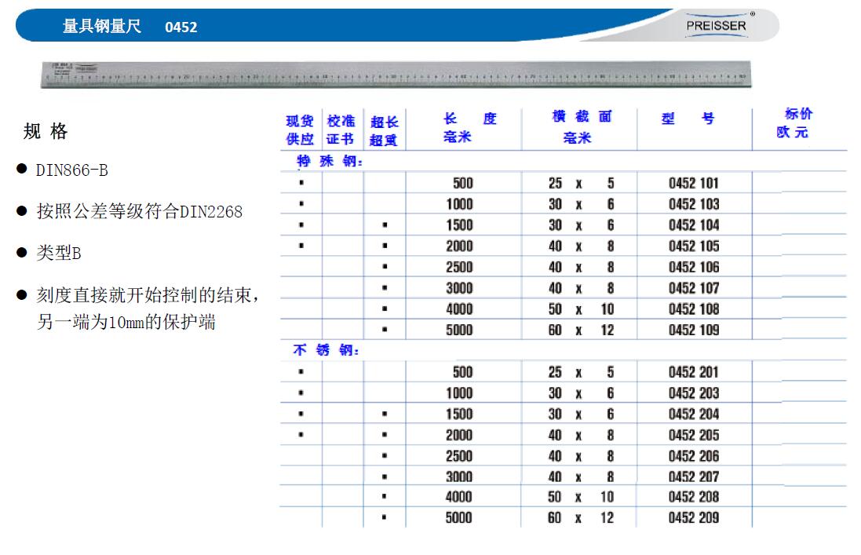Select the 规格 heading
Screen dimensions: 861x555
[46, 132]
